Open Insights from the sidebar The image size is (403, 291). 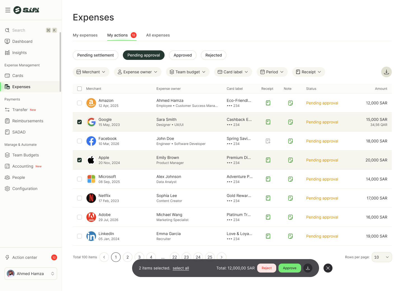[x=19, y=53]
